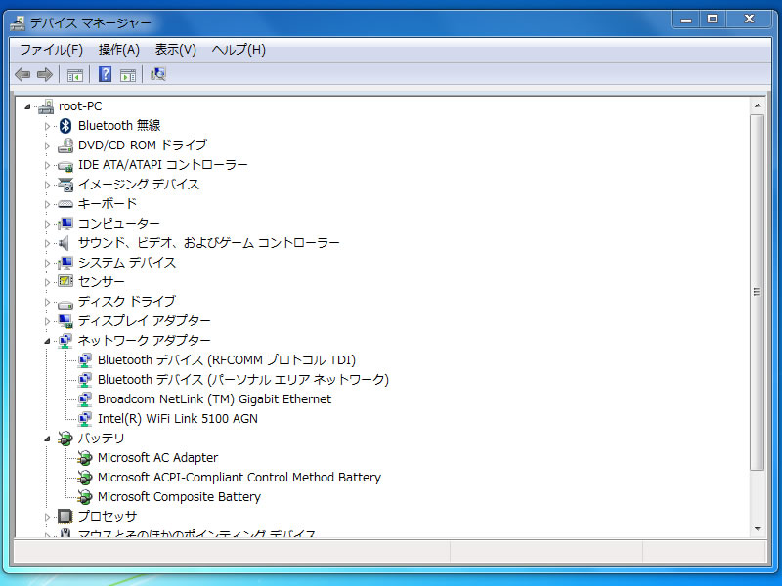The image size is (782, 586).
Task: Click the センサー device icon
Action: [65, 282]
